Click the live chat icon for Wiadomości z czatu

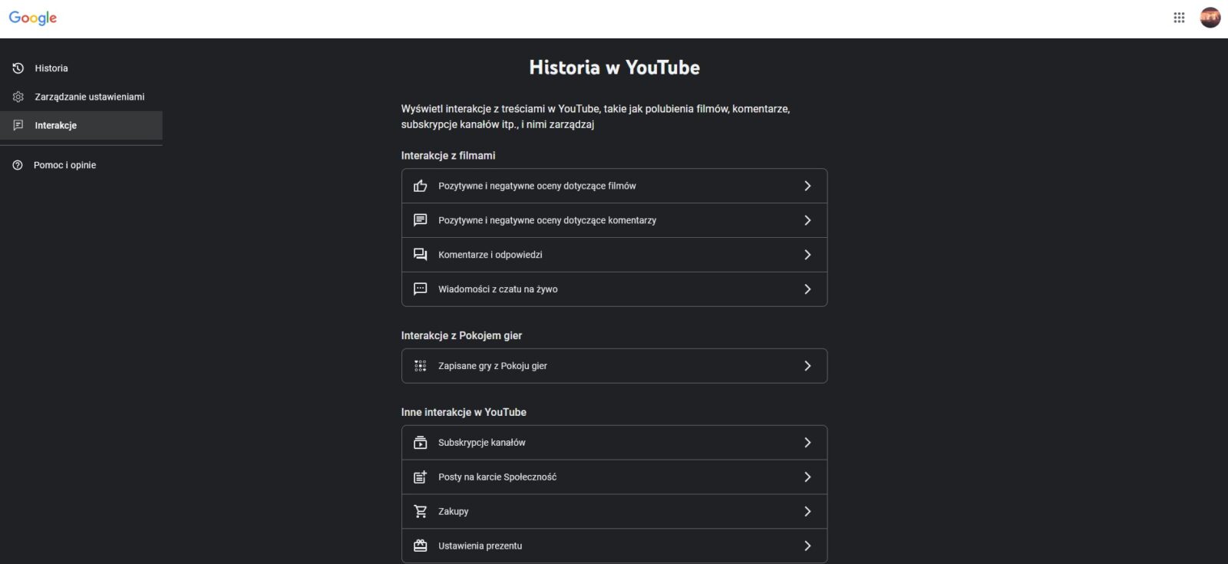coord(420,289)
